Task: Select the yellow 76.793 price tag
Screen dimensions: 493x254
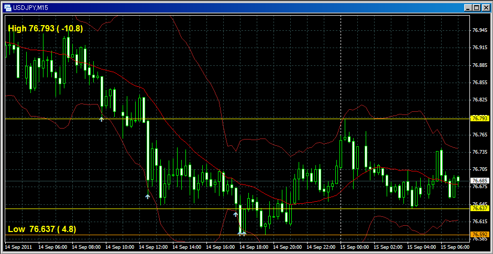Action: (x=480, y=119)
